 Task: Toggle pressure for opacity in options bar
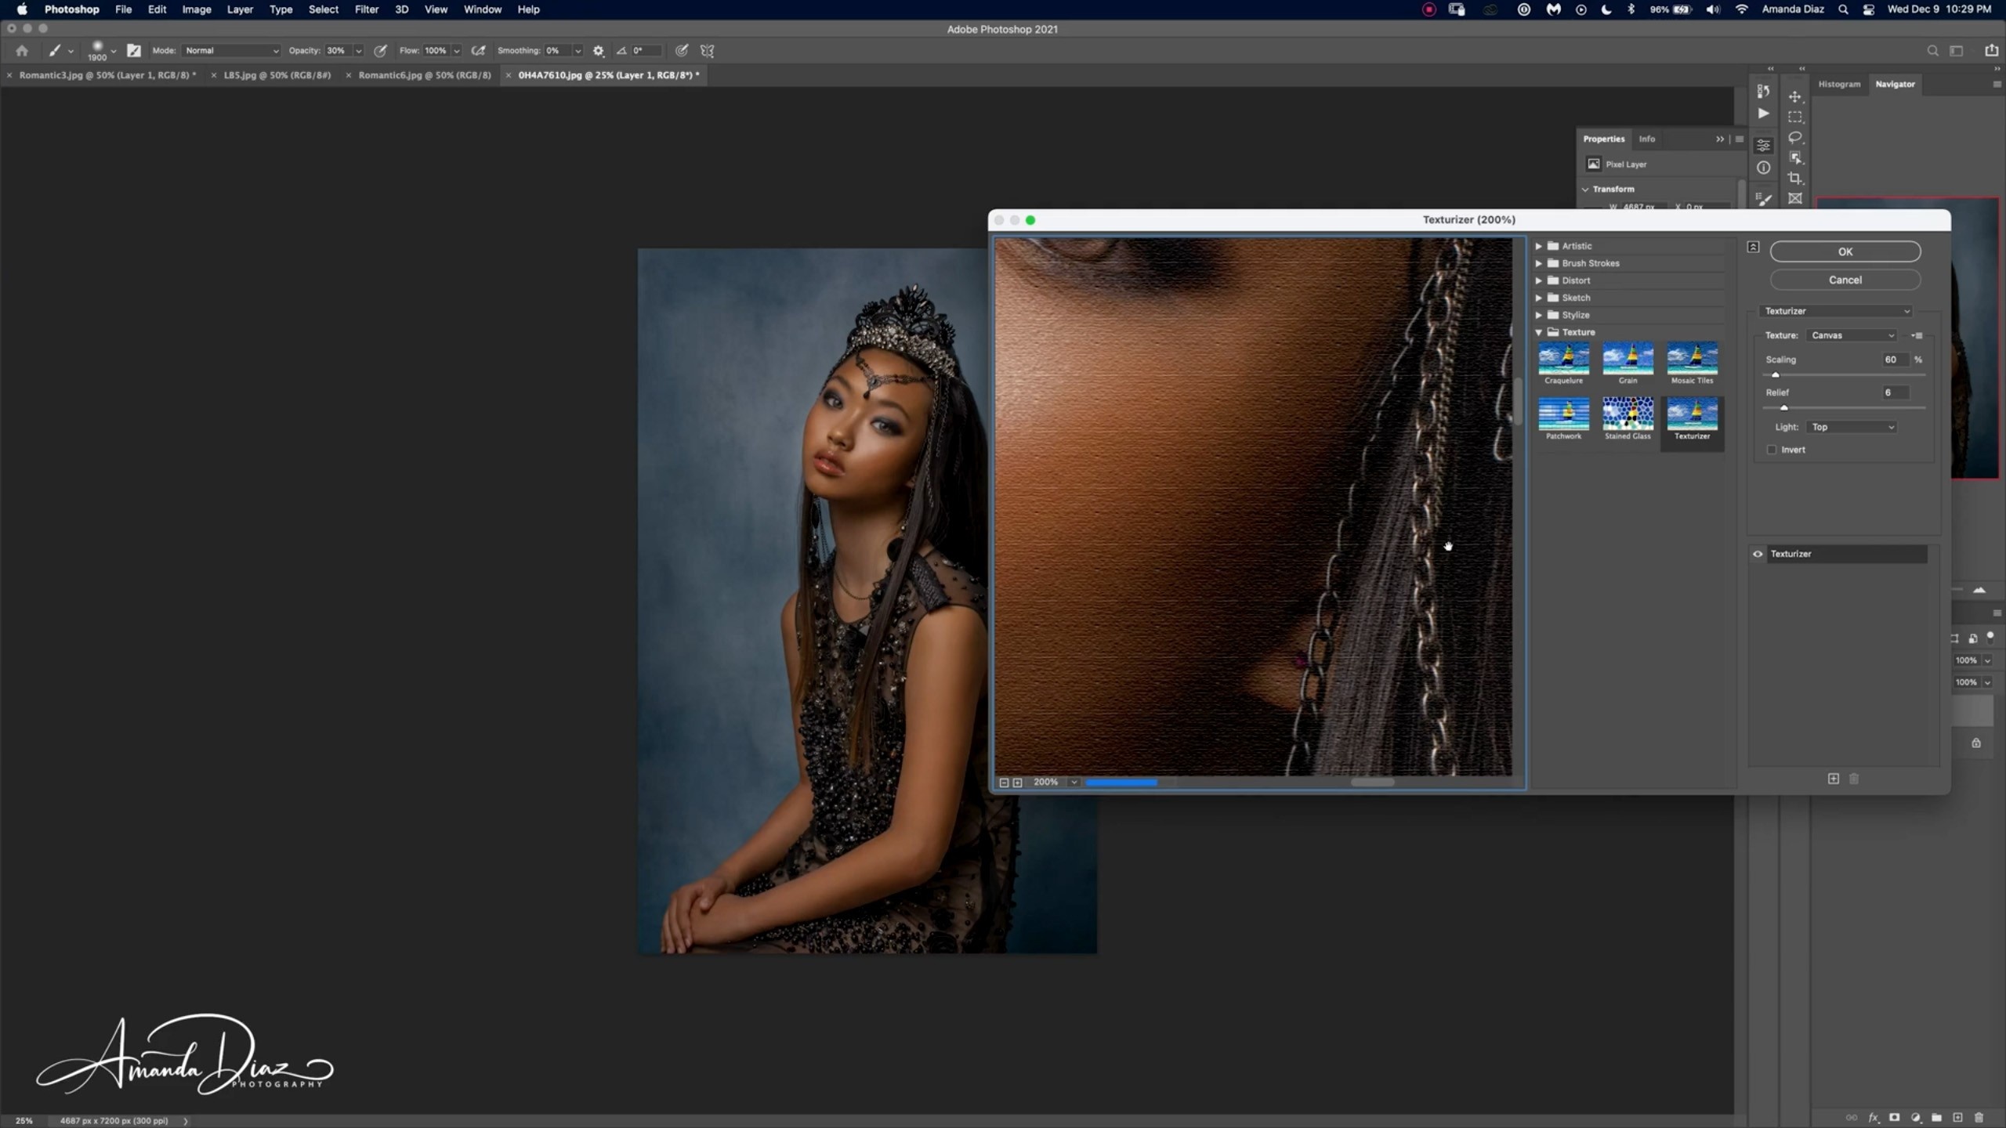380,51
